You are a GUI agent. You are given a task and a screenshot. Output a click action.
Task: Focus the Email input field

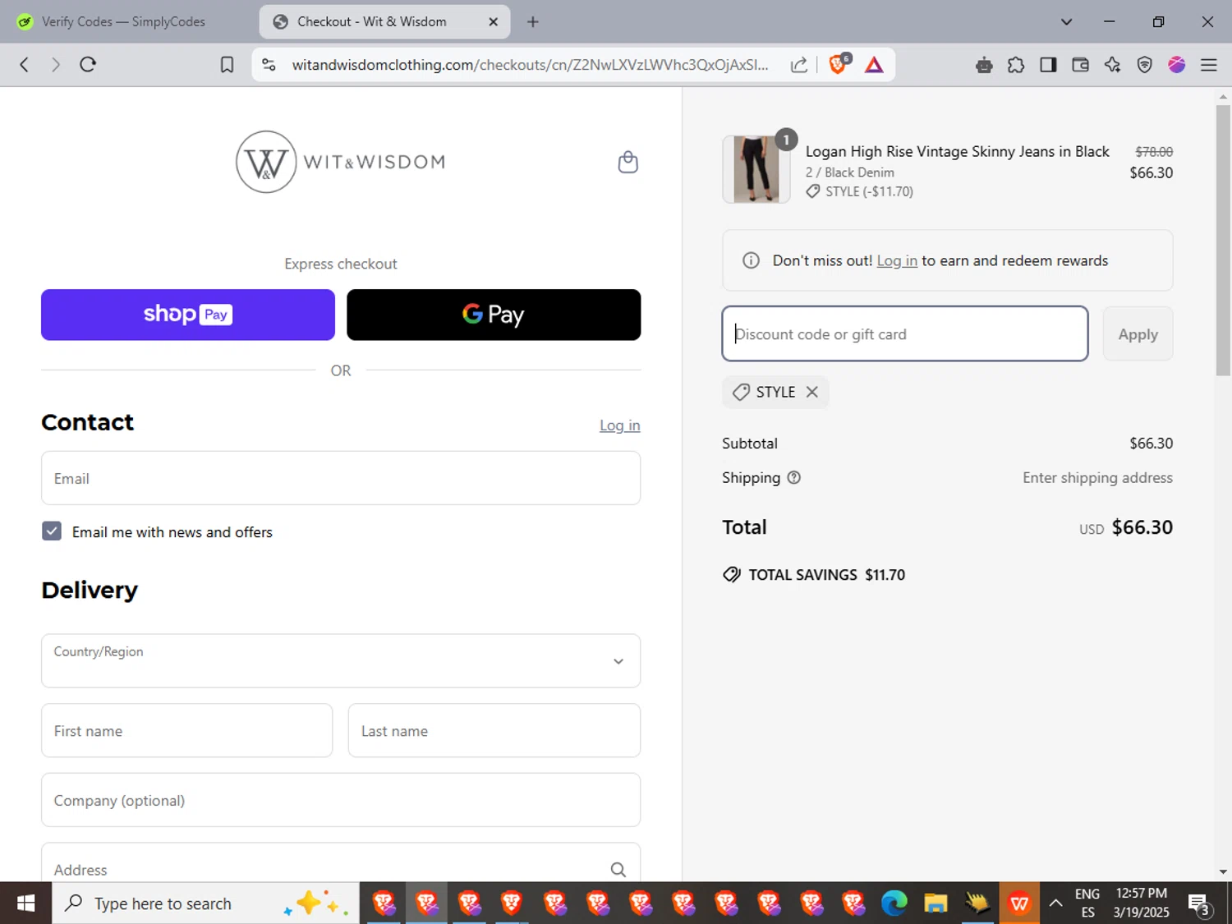pos(341,478)
